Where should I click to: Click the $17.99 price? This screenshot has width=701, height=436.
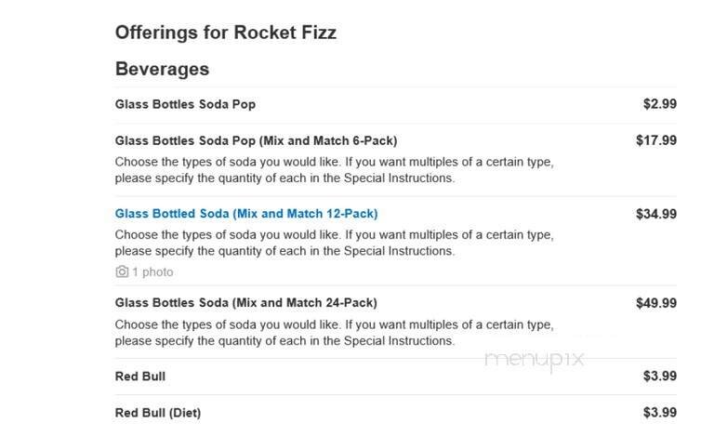tap(655, 141)
